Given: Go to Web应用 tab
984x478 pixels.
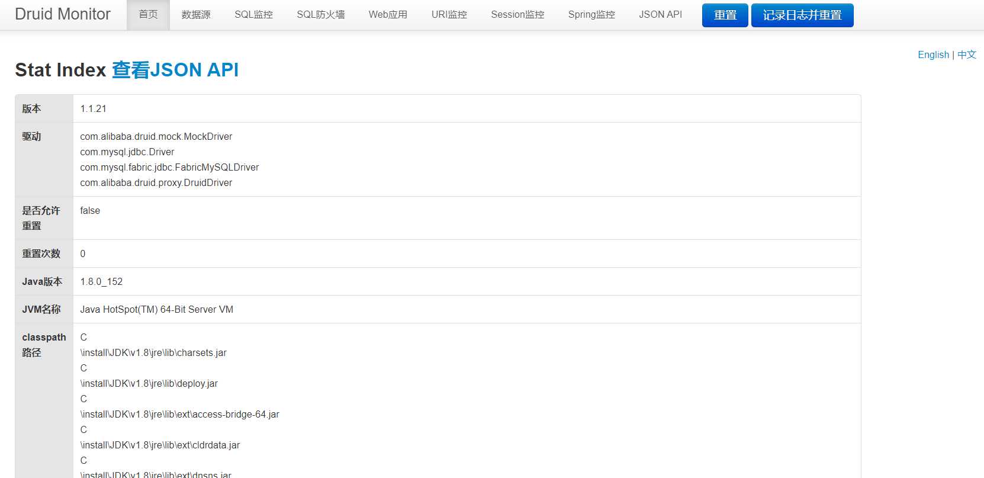Looking at the screenshot, I should pos(388,15).
